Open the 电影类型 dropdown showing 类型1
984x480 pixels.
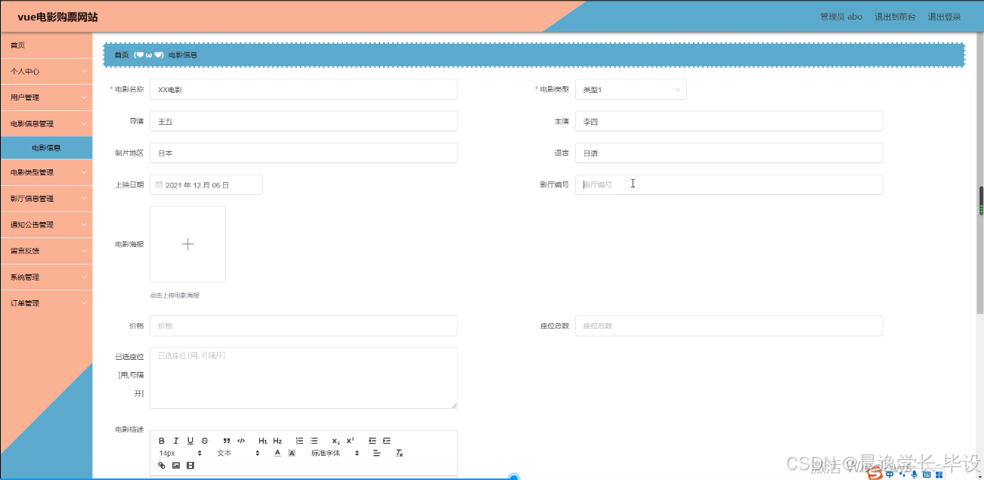(x=631, y=89)
